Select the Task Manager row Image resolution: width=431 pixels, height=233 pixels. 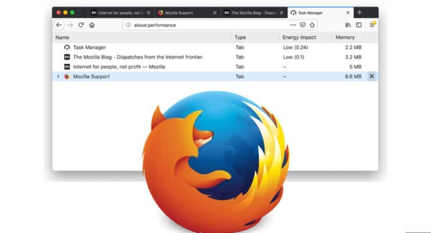(215, 47)
